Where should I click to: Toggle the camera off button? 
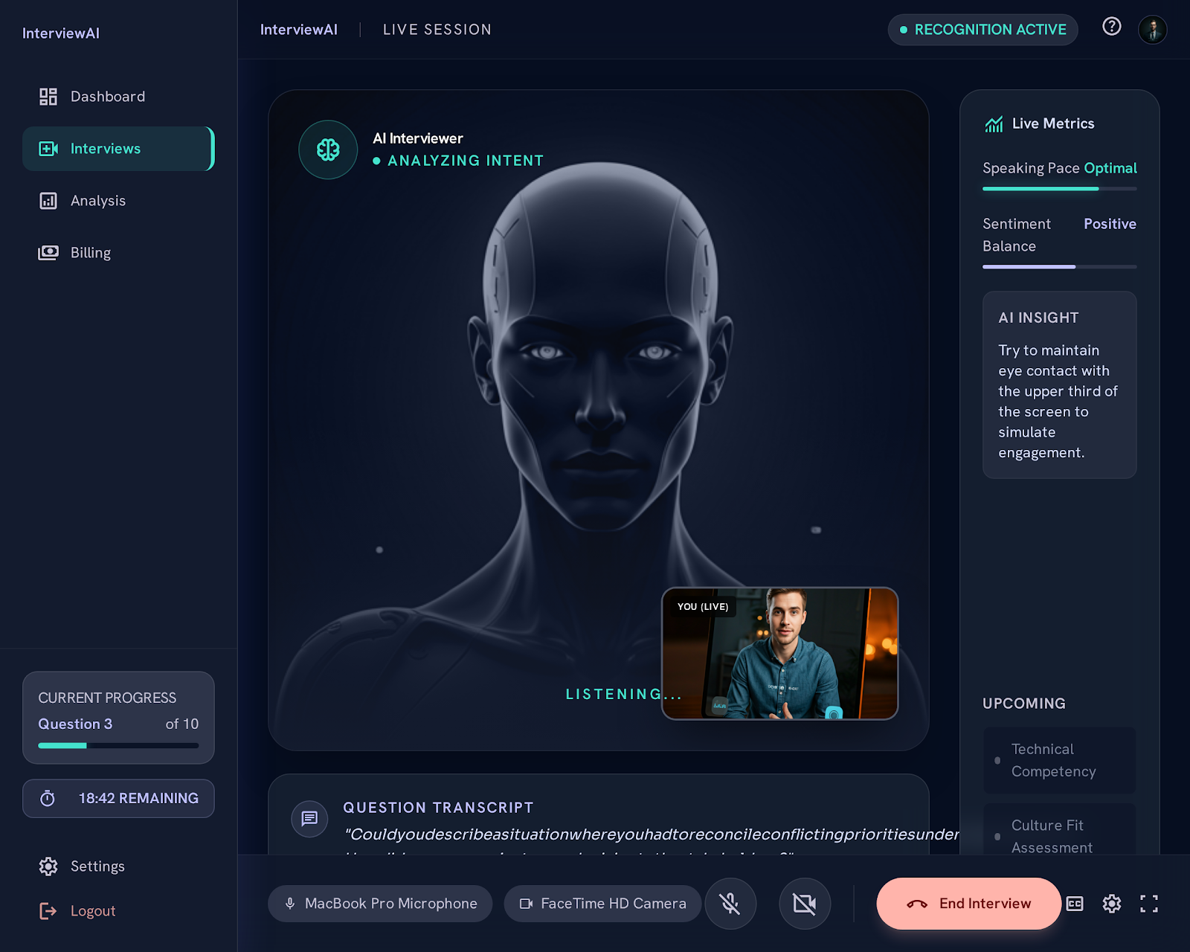(805, 904)
